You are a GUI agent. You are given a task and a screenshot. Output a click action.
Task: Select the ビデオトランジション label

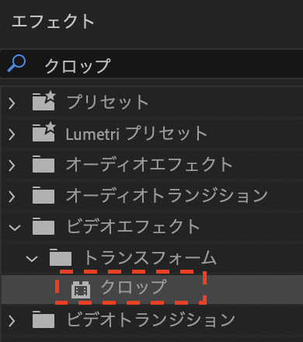151,319
